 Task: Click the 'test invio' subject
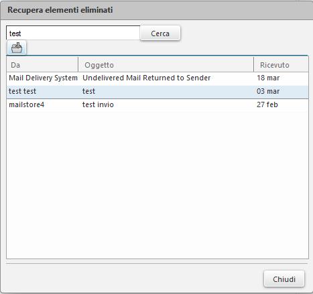pos(98,104)
